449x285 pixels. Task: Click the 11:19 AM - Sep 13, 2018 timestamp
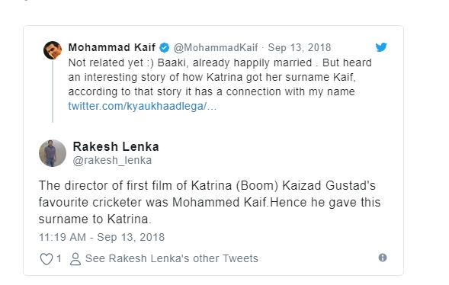tap(101, 237)
